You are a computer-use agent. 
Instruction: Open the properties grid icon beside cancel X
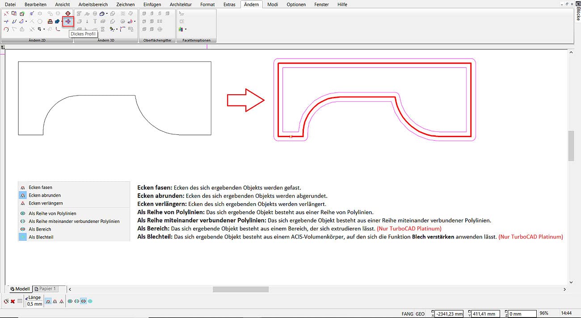pos(20,301)
